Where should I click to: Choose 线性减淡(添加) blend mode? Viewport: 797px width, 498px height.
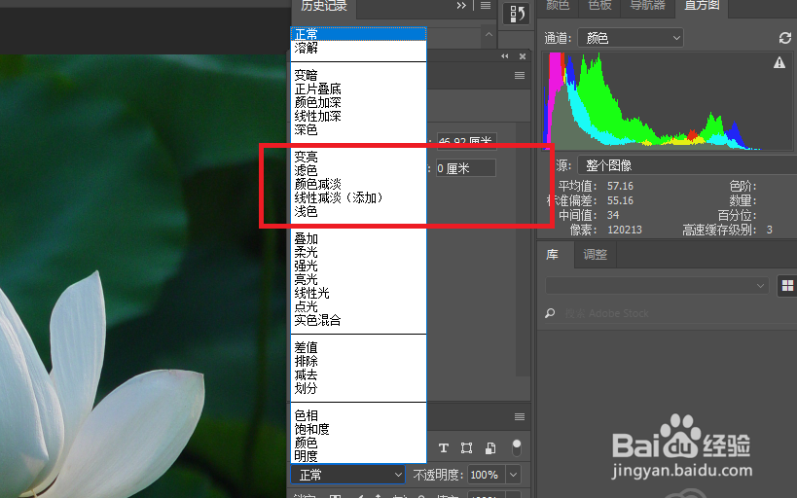click(x=358, y=197)
